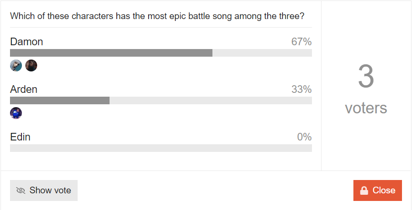Click the epic battle song poll question
This screenshot has width=412, height=210.
pos(157,16)
